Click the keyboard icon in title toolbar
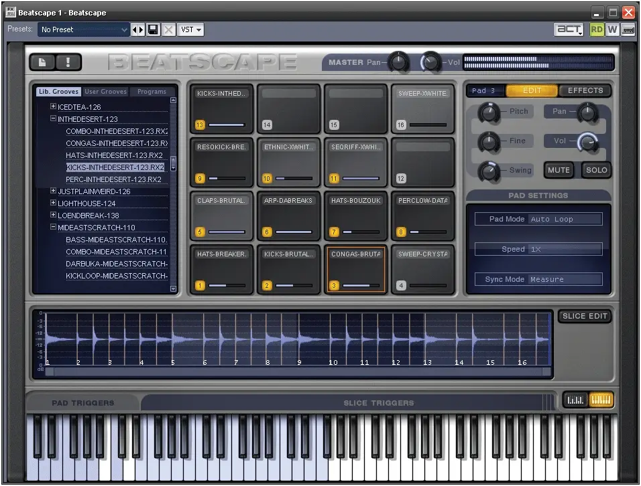641x486 pixels. click(628, 29)
